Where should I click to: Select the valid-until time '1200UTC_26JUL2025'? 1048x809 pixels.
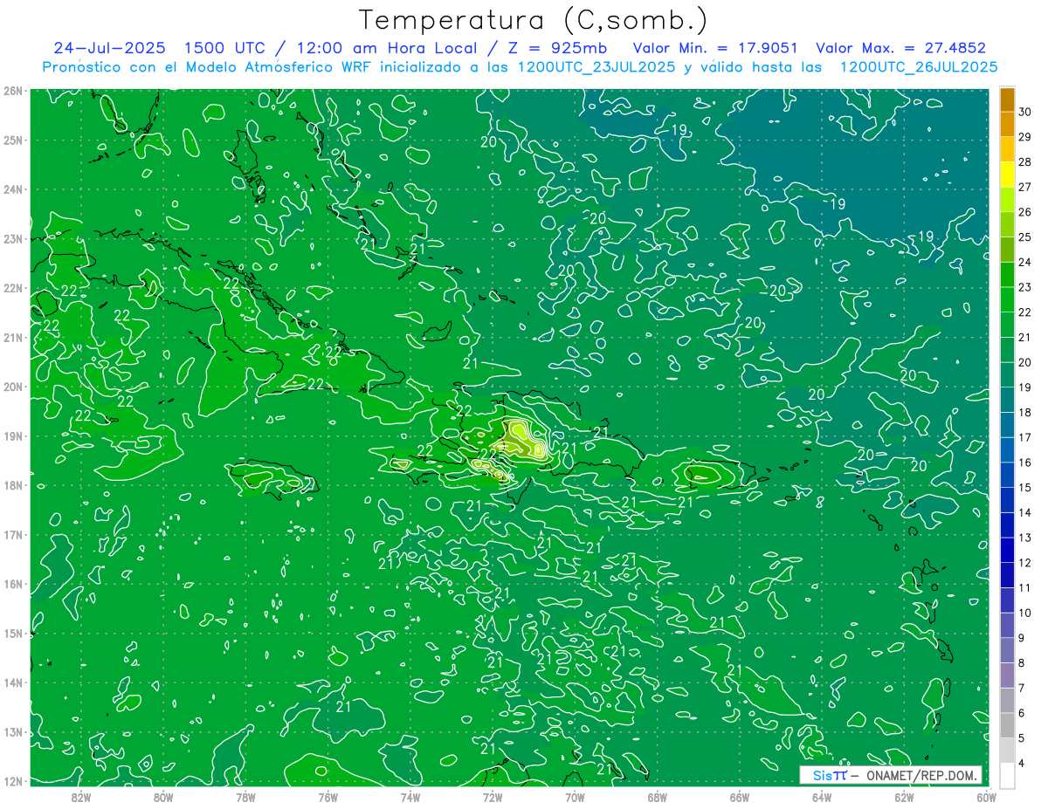[x=919, y=67]
